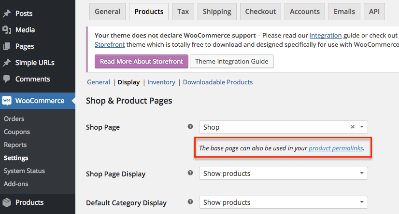This screenshot has height=214, width=399.
Task: Select WooCommerce in the sidebar menu
Action: (x=38, y=101)
